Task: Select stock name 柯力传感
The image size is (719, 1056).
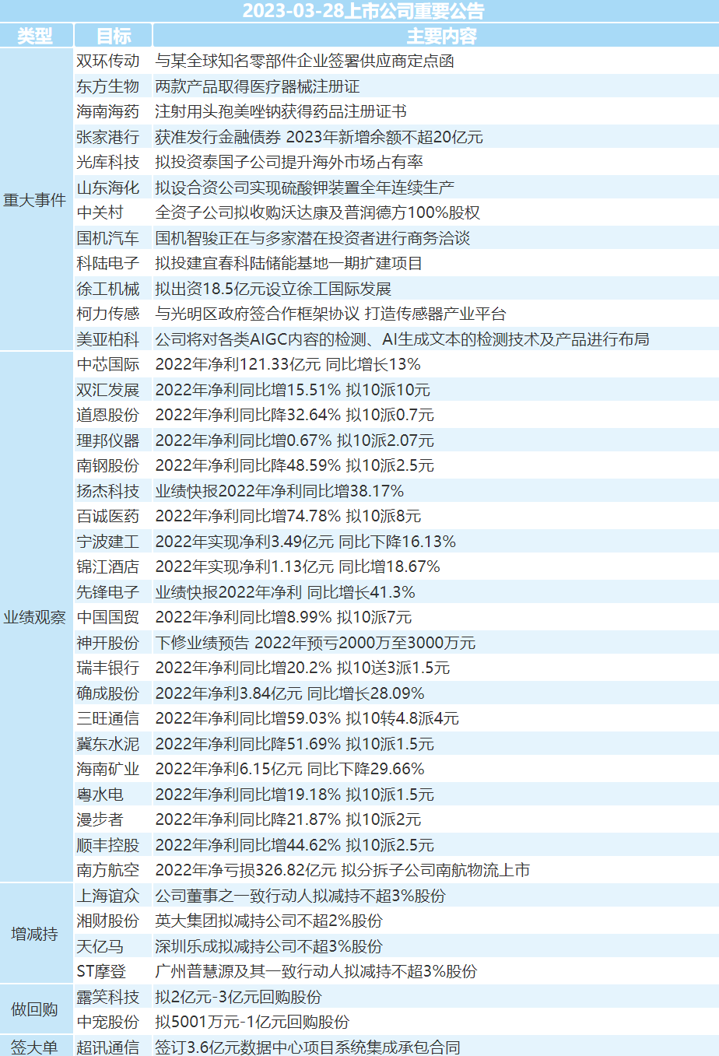Action: [108, 314]
